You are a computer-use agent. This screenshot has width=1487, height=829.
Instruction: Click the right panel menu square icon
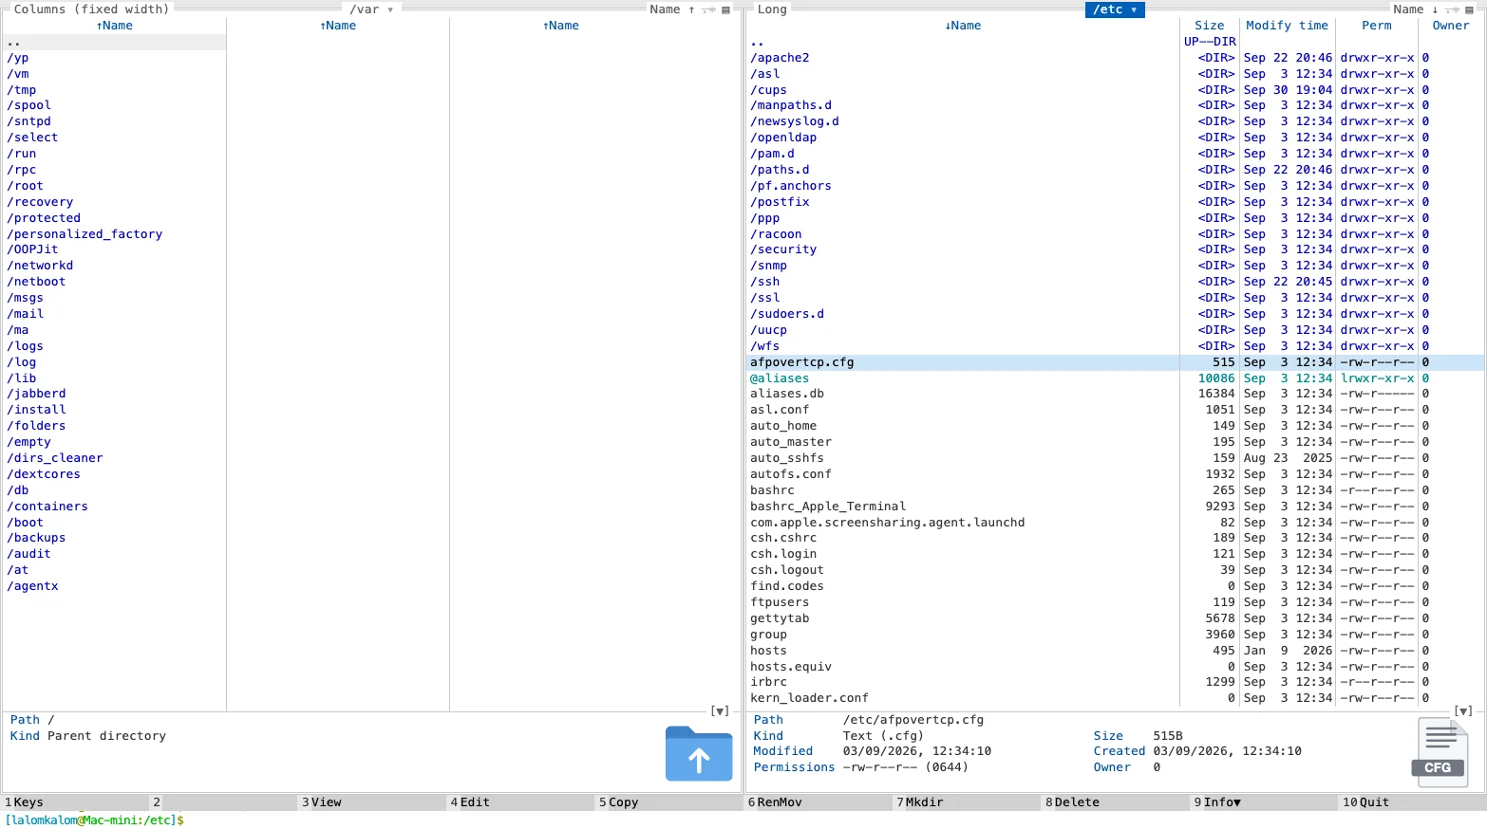[1470, 9]
